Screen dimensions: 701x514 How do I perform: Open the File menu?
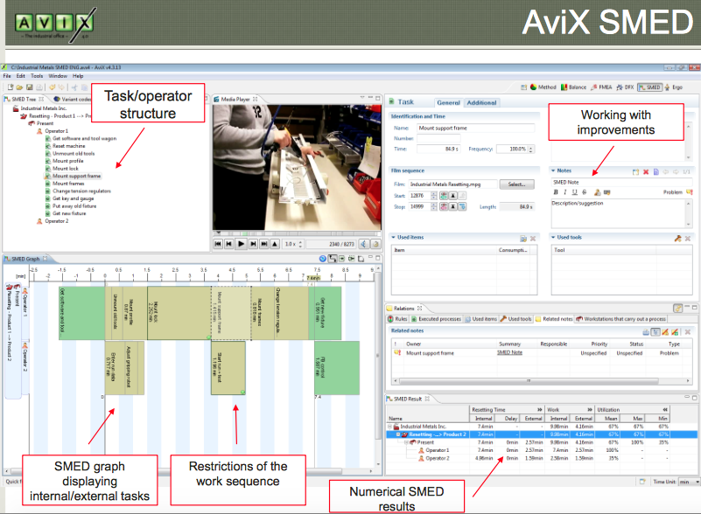7,76
